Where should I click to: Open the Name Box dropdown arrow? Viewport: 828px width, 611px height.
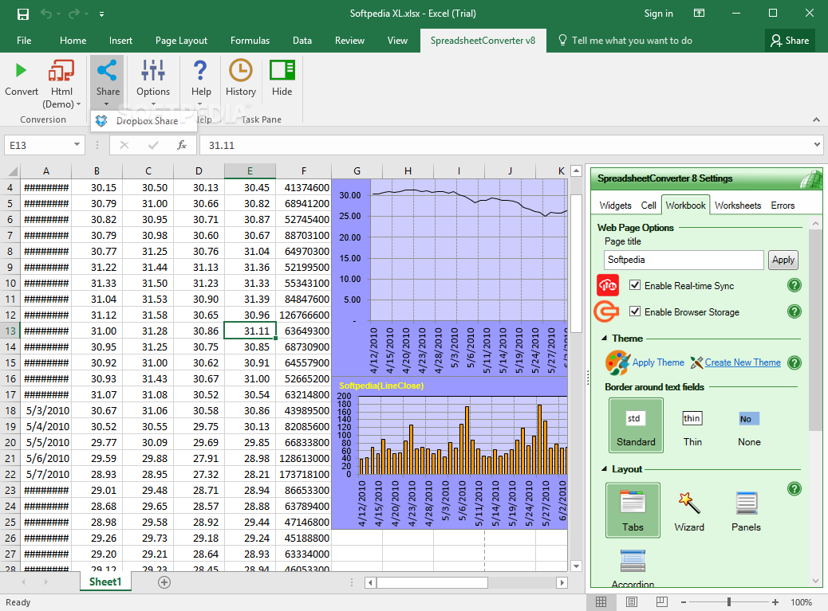point(77,145)
